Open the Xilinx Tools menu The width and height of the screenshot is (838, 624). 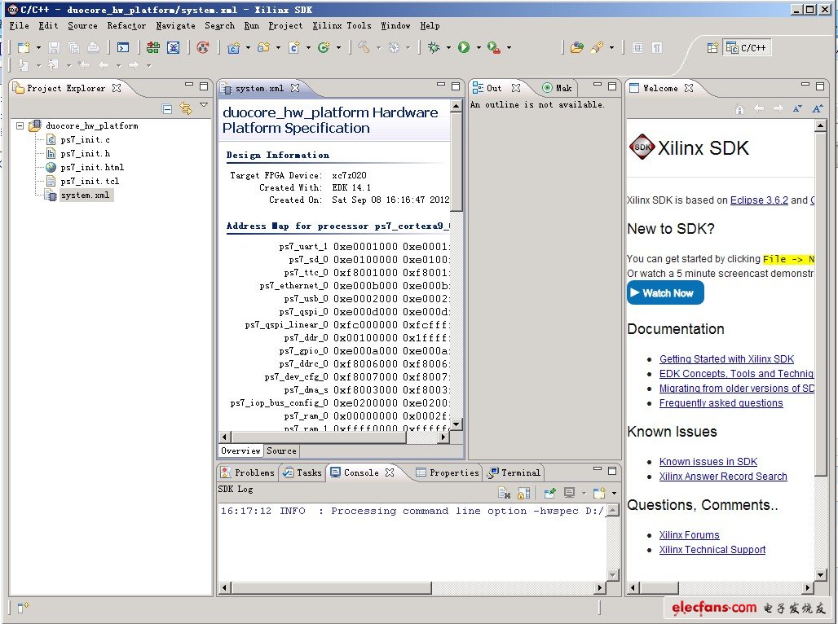point(342,26)
